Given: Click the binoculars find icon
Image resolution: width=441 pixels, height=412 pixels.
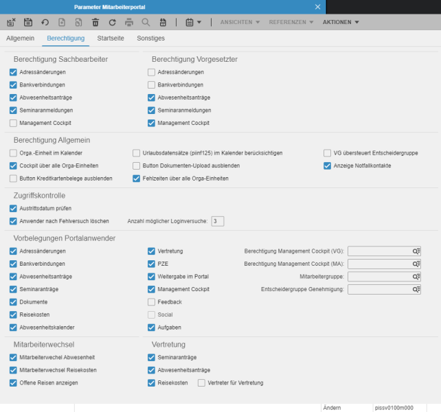Looking at the screenshot, I should (x=163, y=22).
